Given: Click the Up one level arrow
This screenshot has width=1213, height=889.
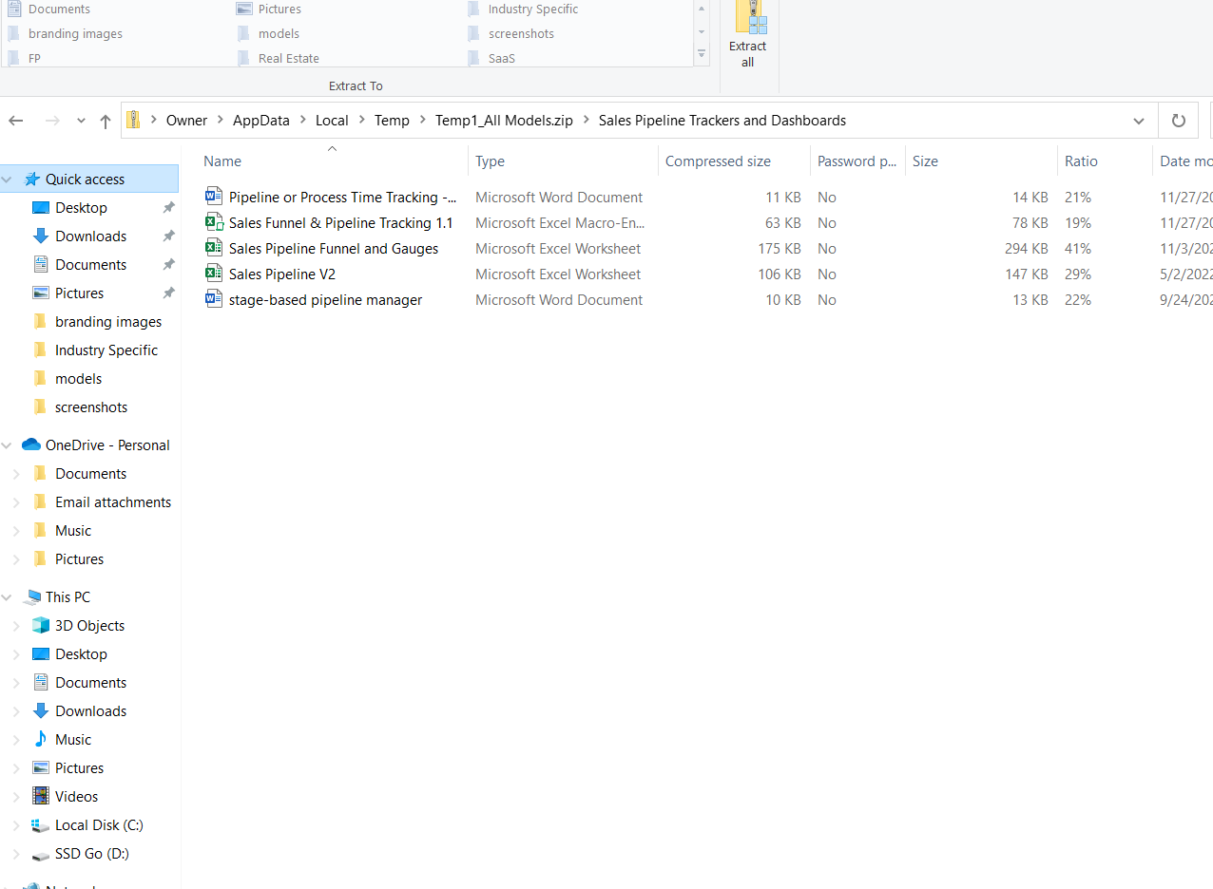Looking at the screenshot, I should (x=106, y=121).
